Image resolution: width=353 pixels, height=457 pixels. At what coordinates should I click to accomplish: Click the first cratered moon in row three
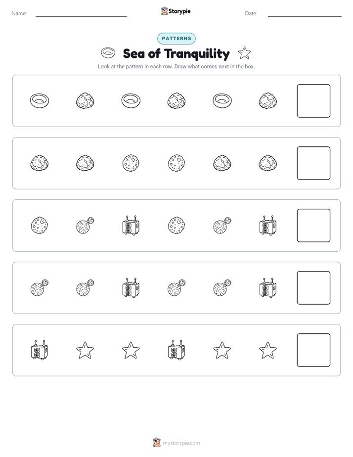40,226
